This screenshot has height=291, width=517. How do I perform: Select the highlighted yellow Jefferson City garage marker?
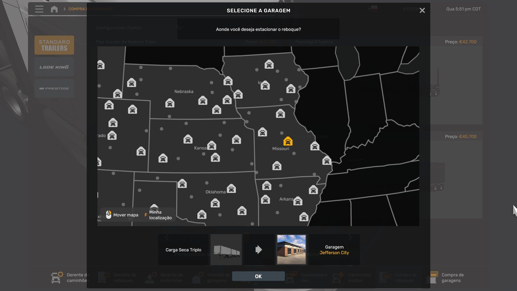[x=288, y=141]
